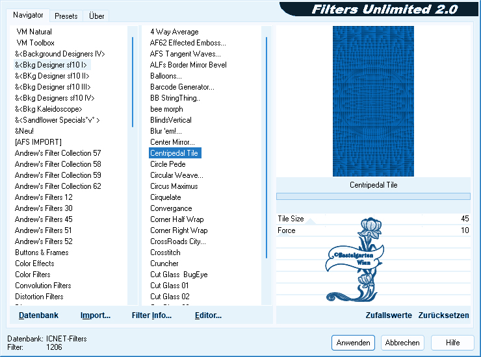The width and height of the screenshot is (481, 357).
Task: Select Andrew's Filter Collection 59
Action: click(x=58, y=175)
